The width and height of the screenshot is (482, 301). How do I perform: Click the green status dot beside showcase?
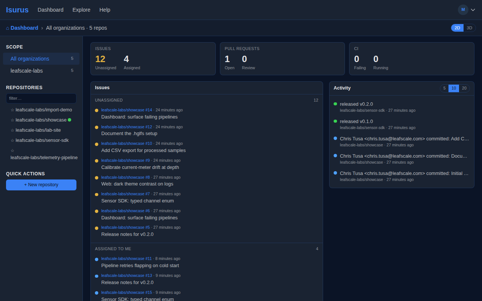tap(69, 120)
